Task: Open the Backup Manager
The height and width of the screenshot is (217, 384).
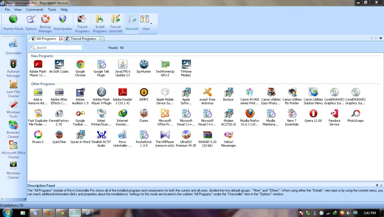Action: pyautogui.click(x=45, y=24)
